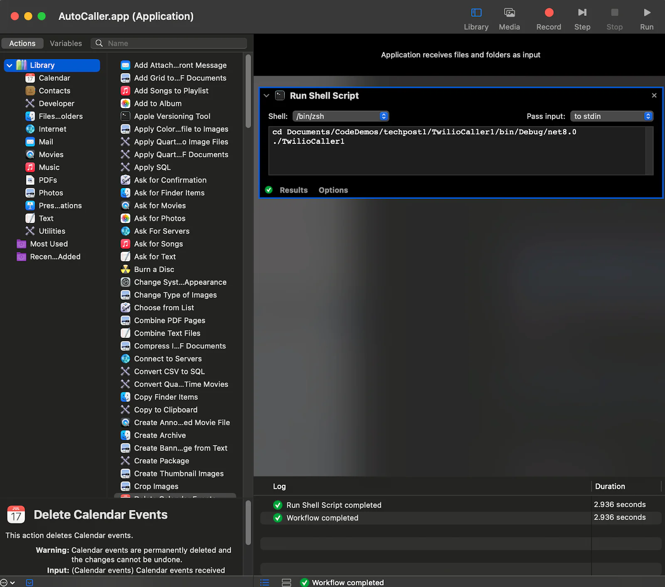Click the green Results status checkmark

[269, 190]
